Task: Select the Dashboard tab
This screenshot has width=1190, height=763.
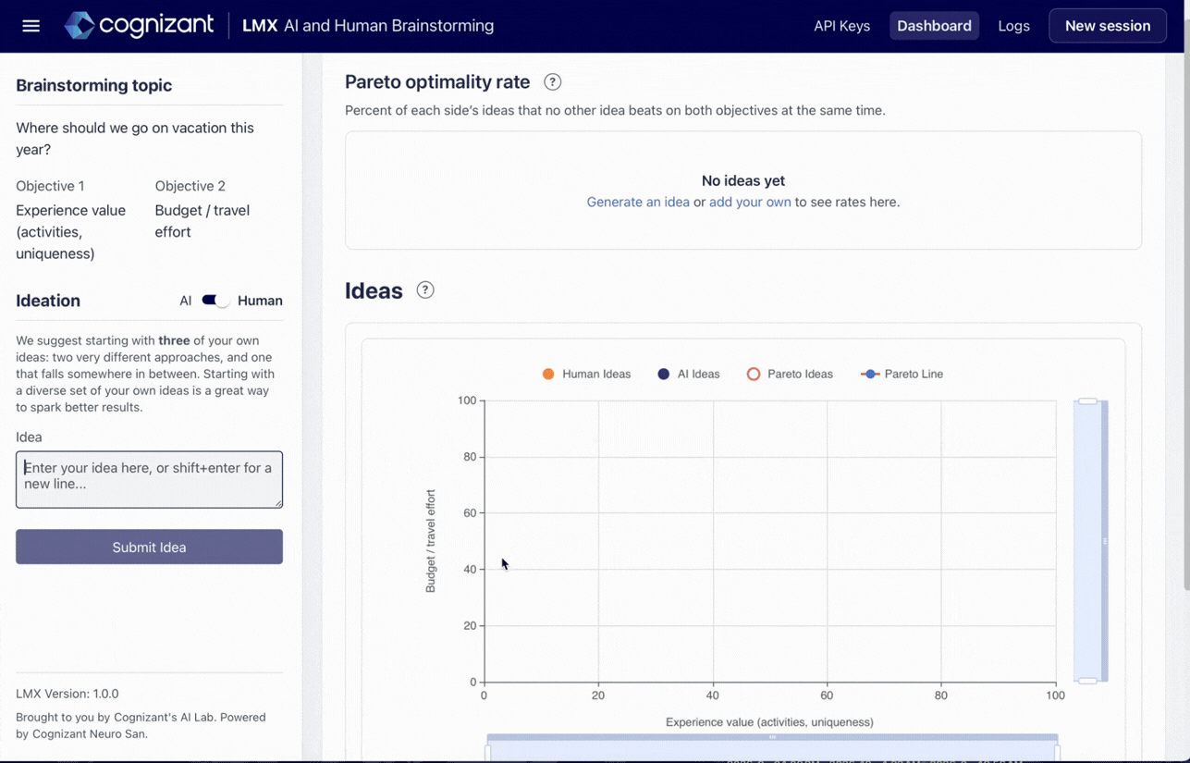Action: click(934, 26)
